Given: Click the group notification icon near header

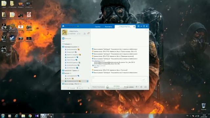Looking at the screenshot, I should 88,33.
